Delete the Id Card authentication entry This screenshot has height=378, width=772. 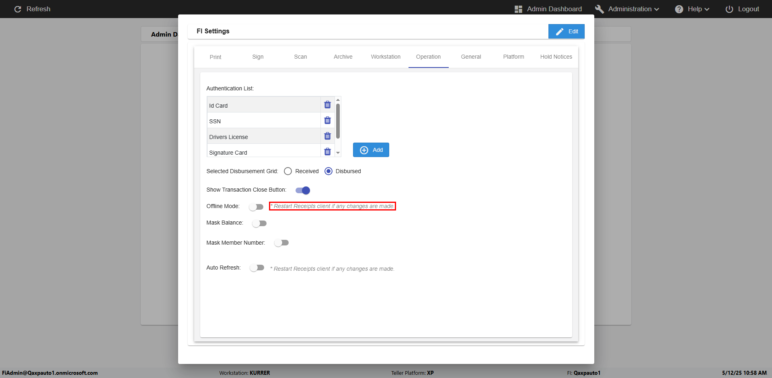tap(327, 105)
